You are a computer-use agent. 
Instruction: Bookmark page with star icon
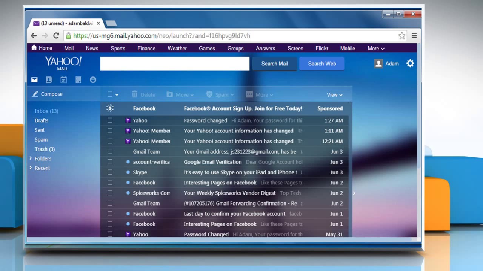[x=402, y=36]
